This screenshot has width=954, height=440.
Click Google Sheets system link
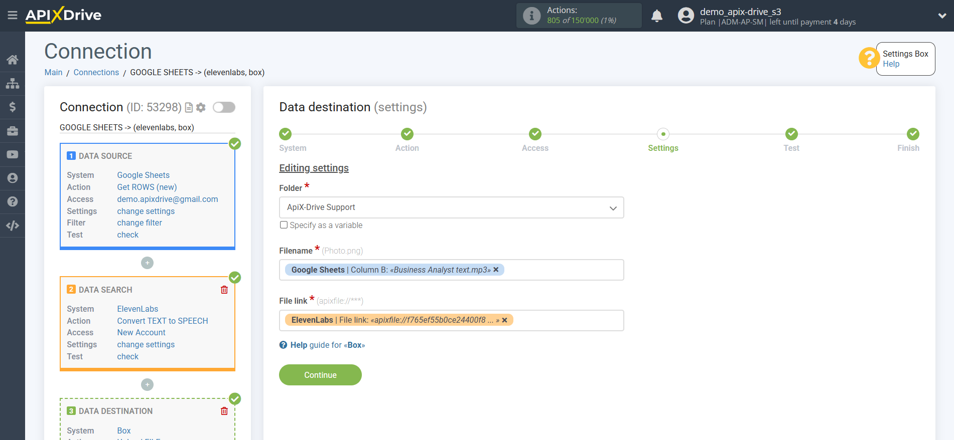[x=143, y=175]
